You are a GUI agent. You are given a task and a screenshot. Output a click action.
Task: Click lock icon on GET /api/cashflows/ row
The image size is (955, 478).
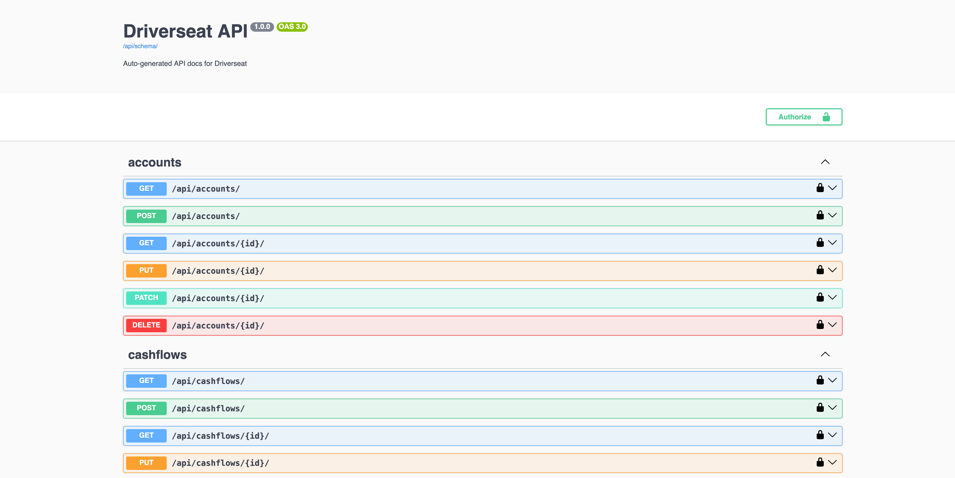820,380
